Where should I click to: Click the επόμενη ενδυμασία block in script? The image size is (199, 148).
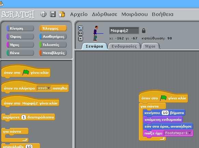coord(163,119)
